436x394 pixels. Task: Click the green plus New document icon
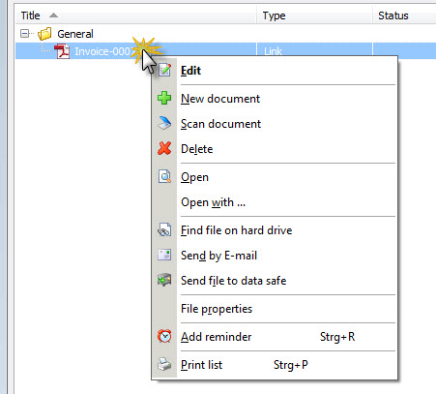click(x=164, y=98)
